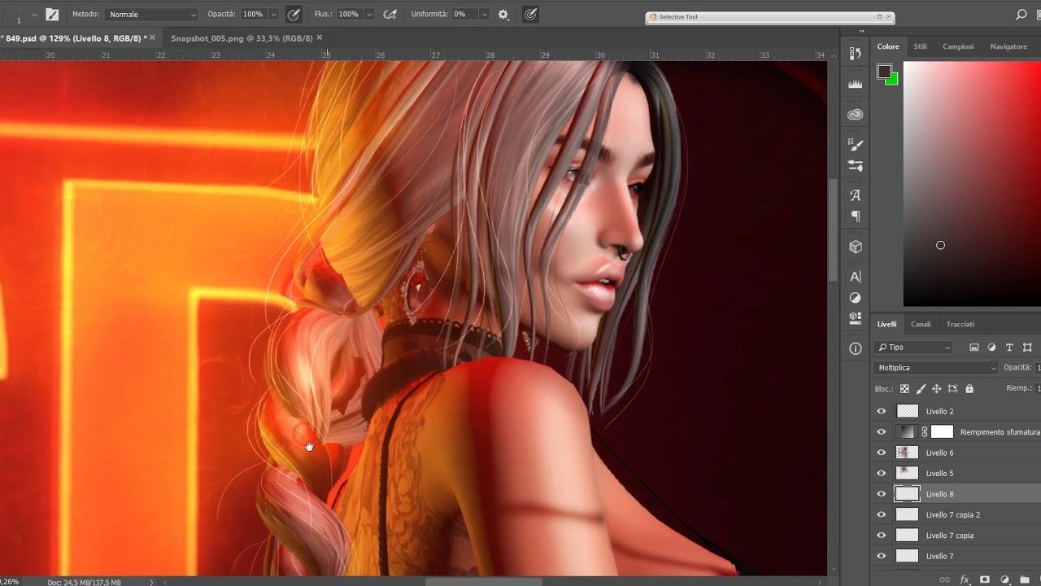Screen dimensions: 1041x586
Task: Expand the Opacità slider arrow in options bar
Action: pos(273,15)
